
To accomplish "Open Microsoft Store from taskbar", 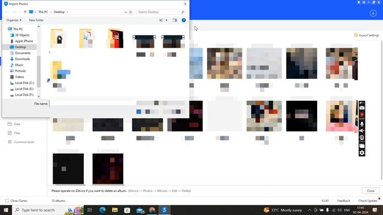I will [127, 210].
